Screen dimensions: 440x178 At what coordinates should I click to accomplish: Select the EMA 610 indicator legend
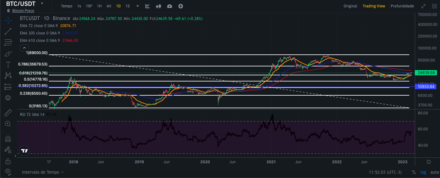coord(40,40)
